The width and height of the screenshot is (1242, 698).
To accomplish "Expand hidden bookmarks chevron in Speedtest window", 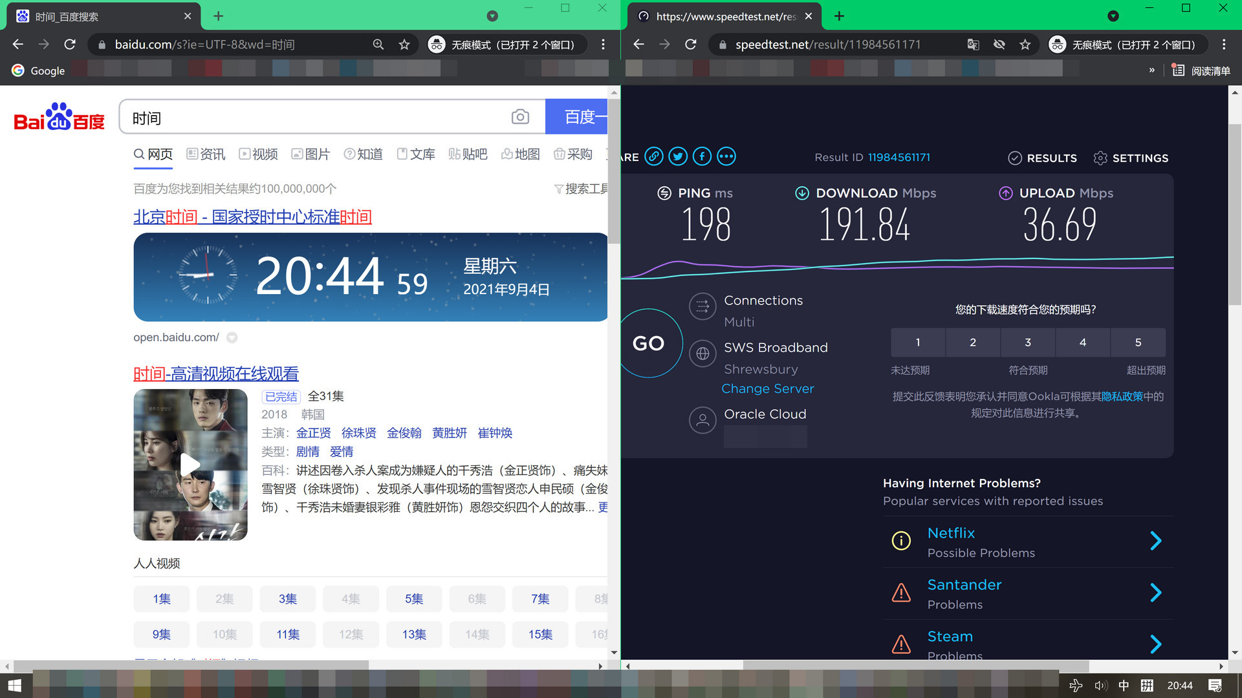I will pos(1151,70).
